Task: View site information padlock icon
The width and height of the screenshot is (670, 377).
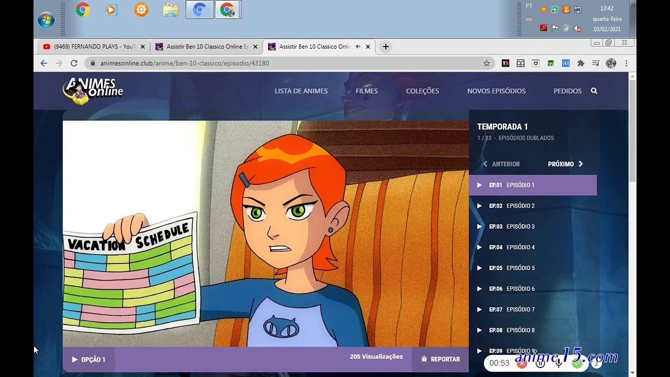Action: pyautogui.click(x=93, y=63)
